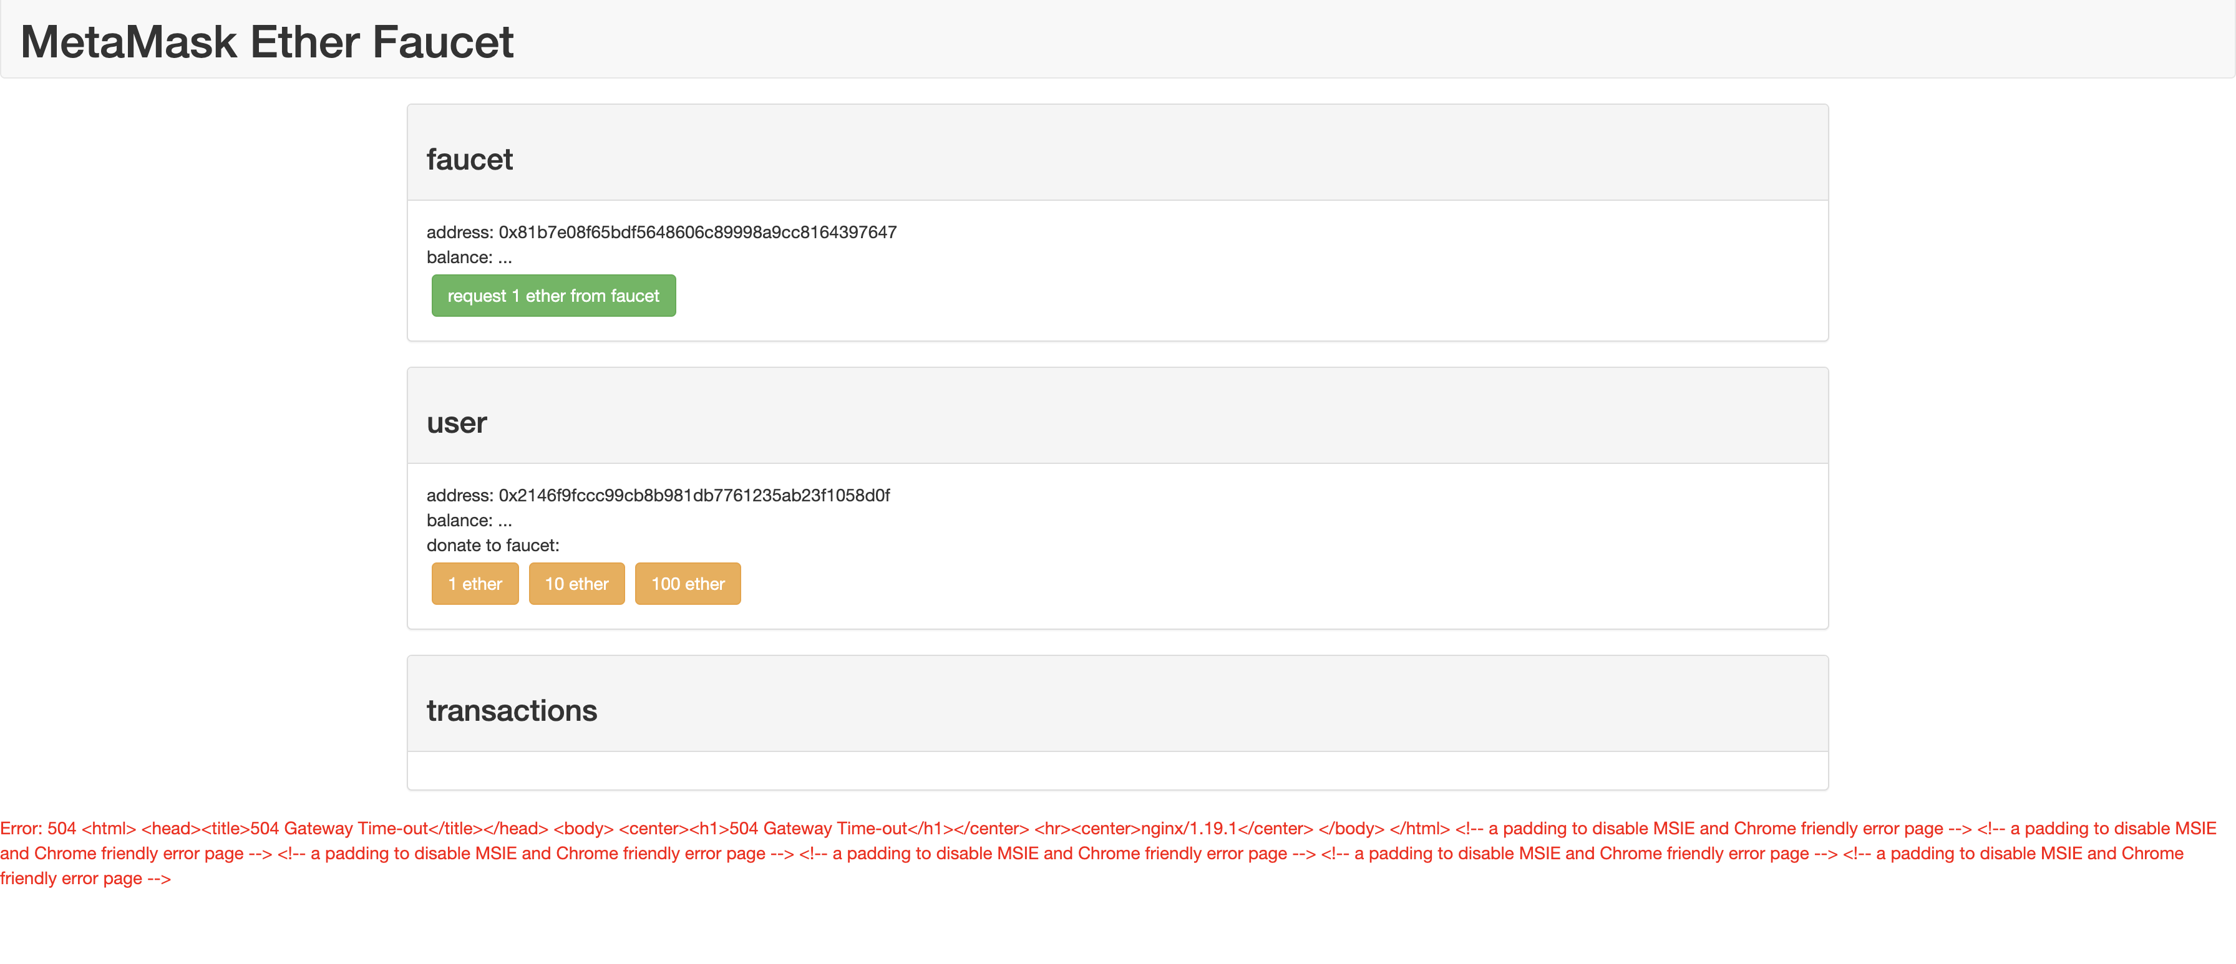
Task: Click 'request 1 ether from faucet' button
Action: tap(553, 296)
